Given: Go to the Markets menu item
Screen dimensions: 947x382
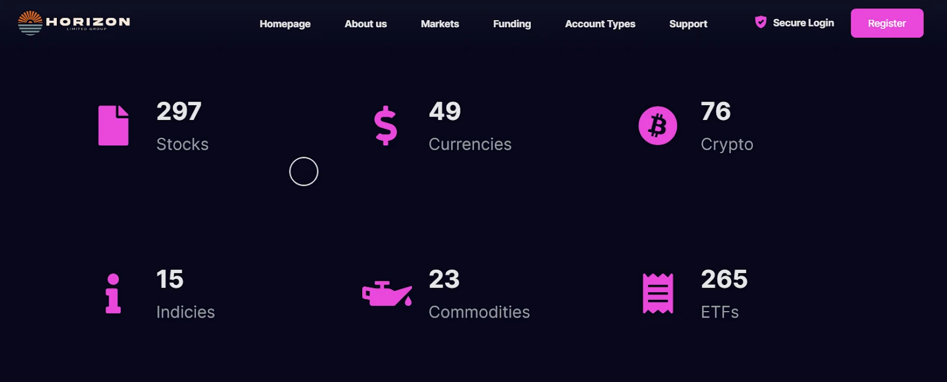Looking at the screenshot, I should pos(440,24).
